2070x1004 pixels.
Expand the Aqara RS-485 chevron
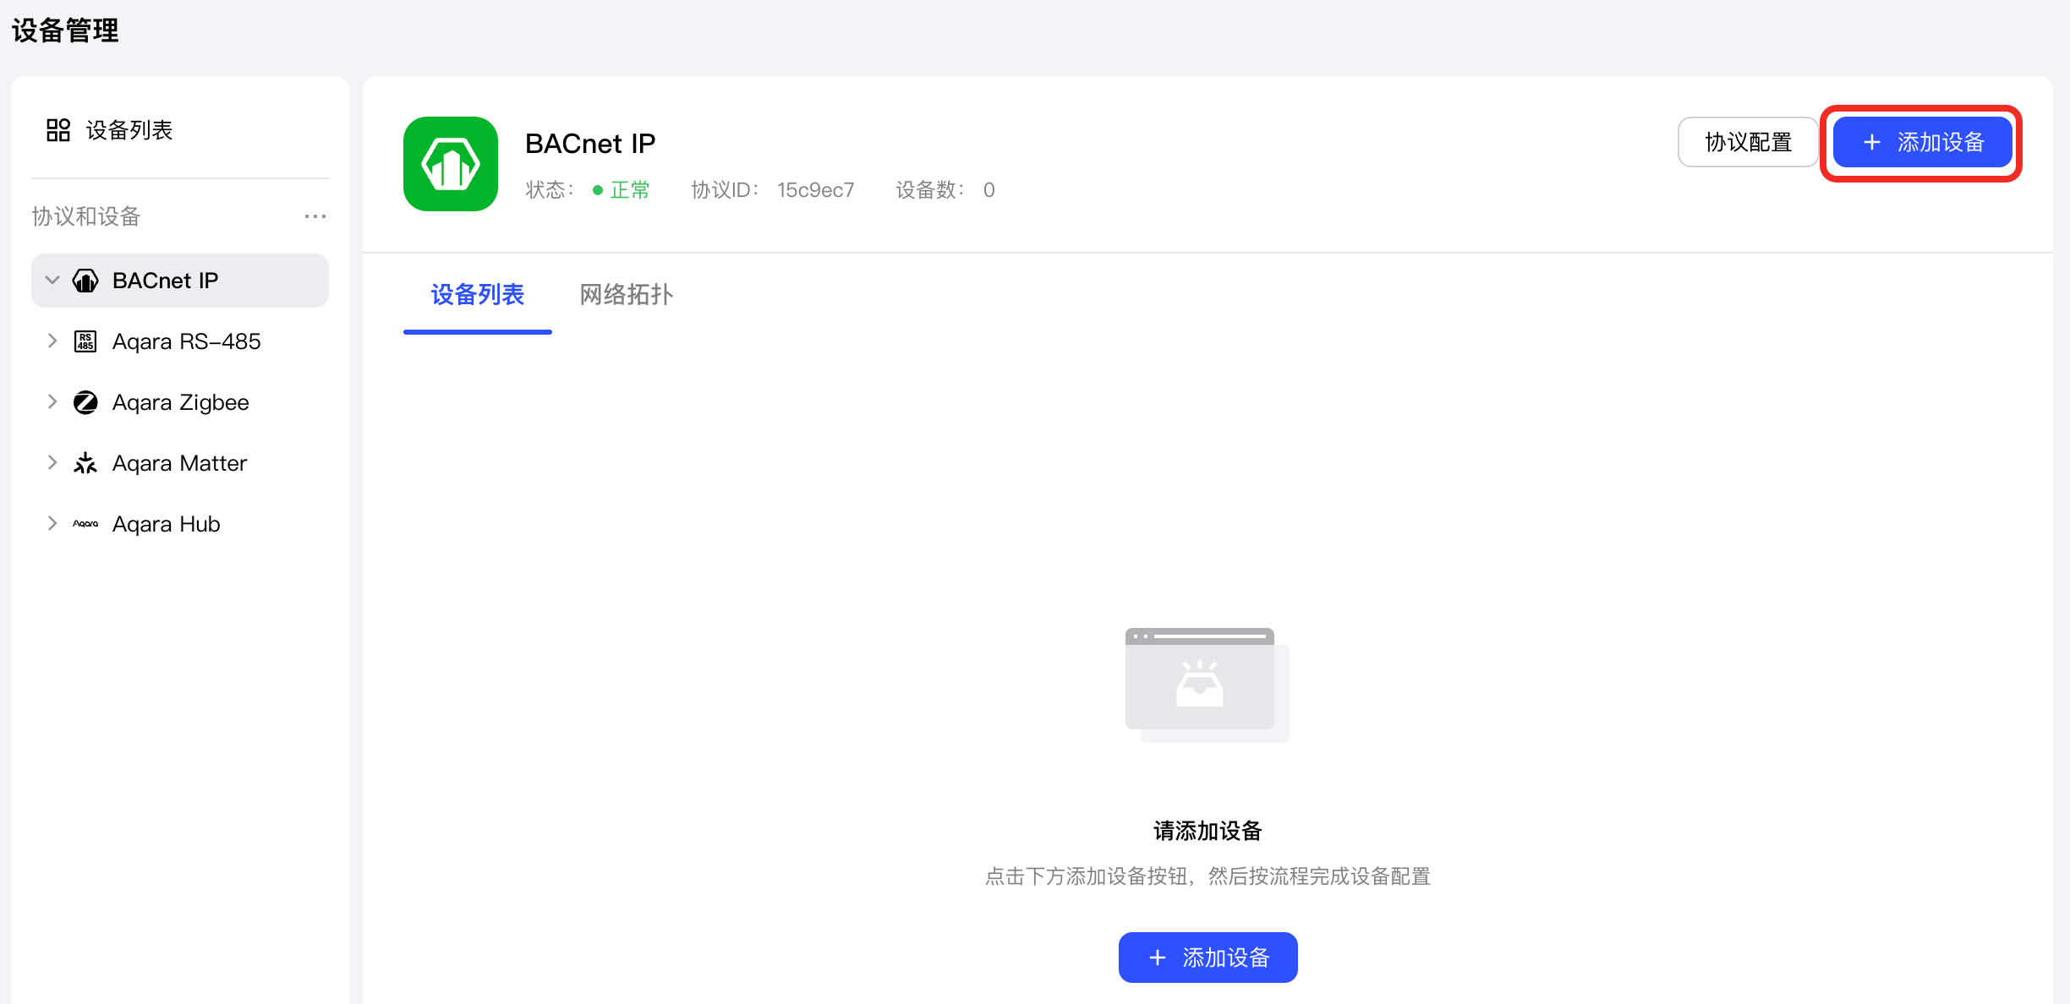[52, 341]
